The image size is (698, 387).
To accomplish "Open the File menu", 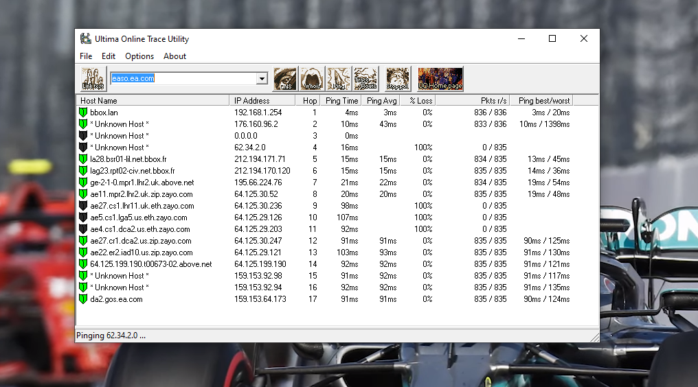I will 86,56.
